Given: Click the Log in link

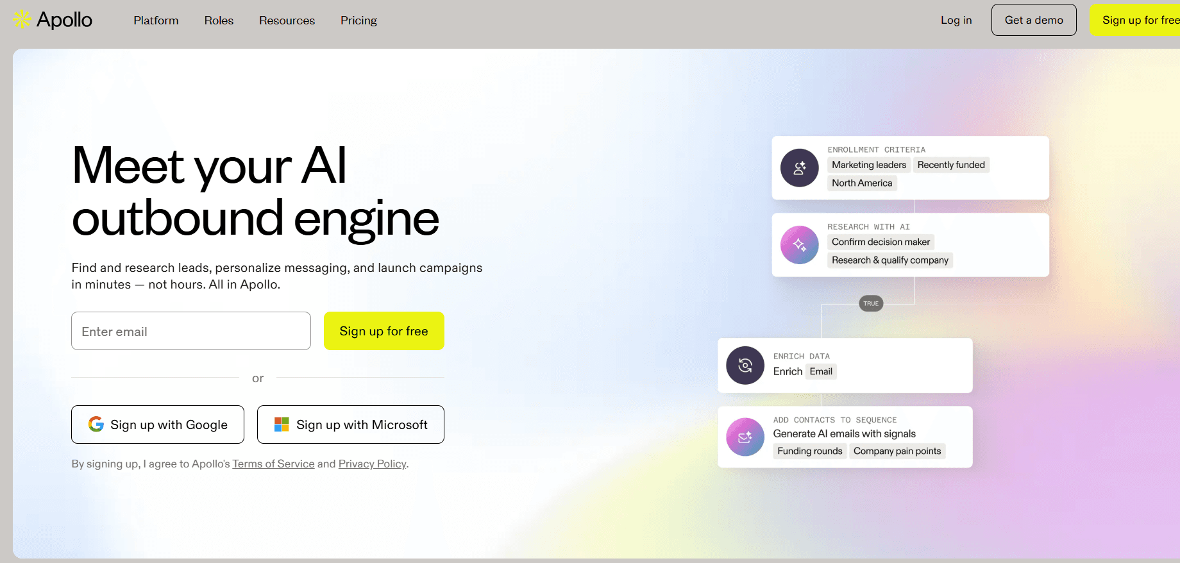Looking at the screenshot, I should click(956, 20).
